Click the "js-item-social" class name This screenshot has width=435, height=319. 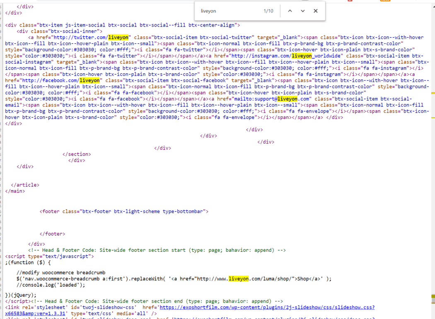coord(85,25)
